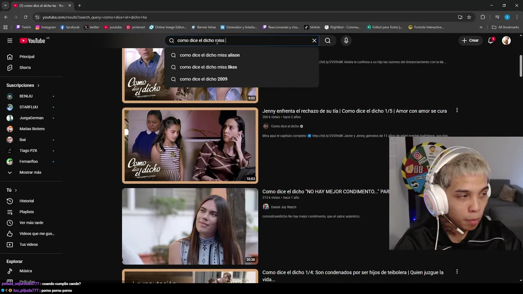This screenshot has height=294, width=523.
Task: Open the Chrome three-dot menu
Action: [x=517, y=17]
